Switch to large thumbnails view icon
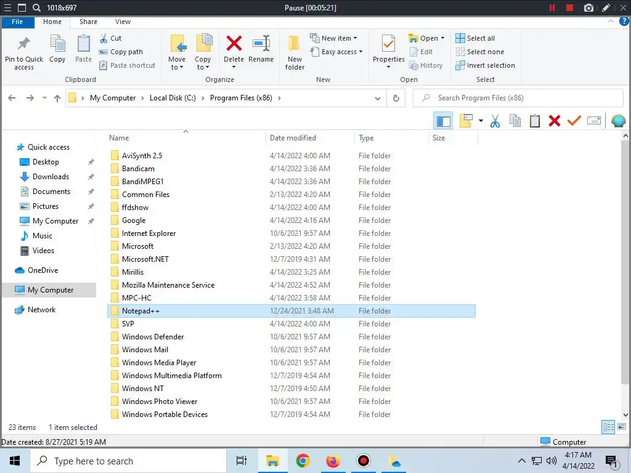631x473 pixels. click(622, 427)
